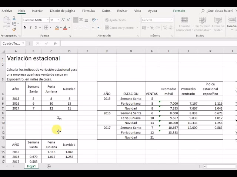Viewport: 237px width, 177px height.
Task: Align text right
Action: 86,28
